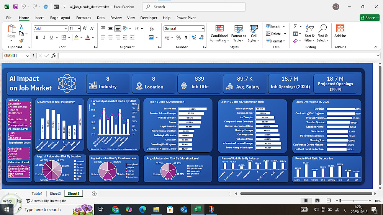Screen dimensions: 383x215
Task: Open the font size dropdown
Action: [x=79, y=29]
